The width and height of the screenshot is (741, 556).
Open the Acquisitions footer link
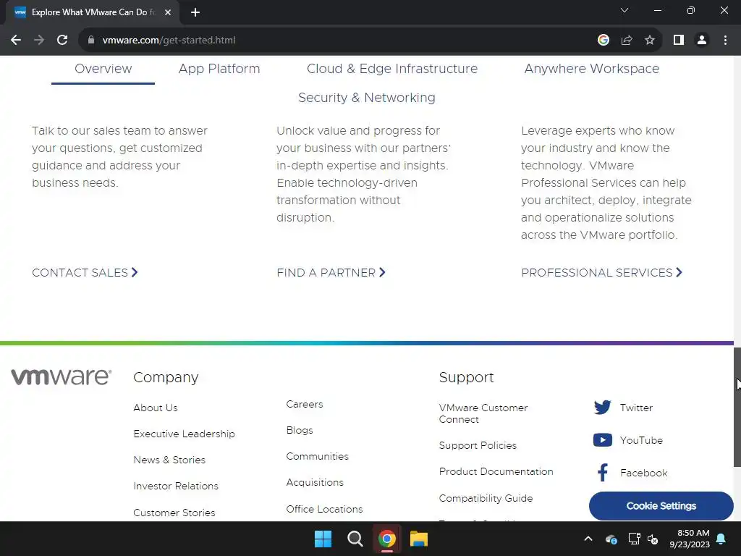(315, 482)
